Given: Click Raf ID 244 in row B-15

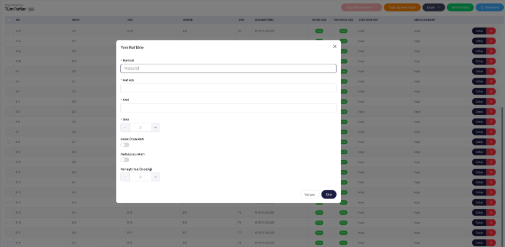Looking at the screenshot, I should pos(74,213).
